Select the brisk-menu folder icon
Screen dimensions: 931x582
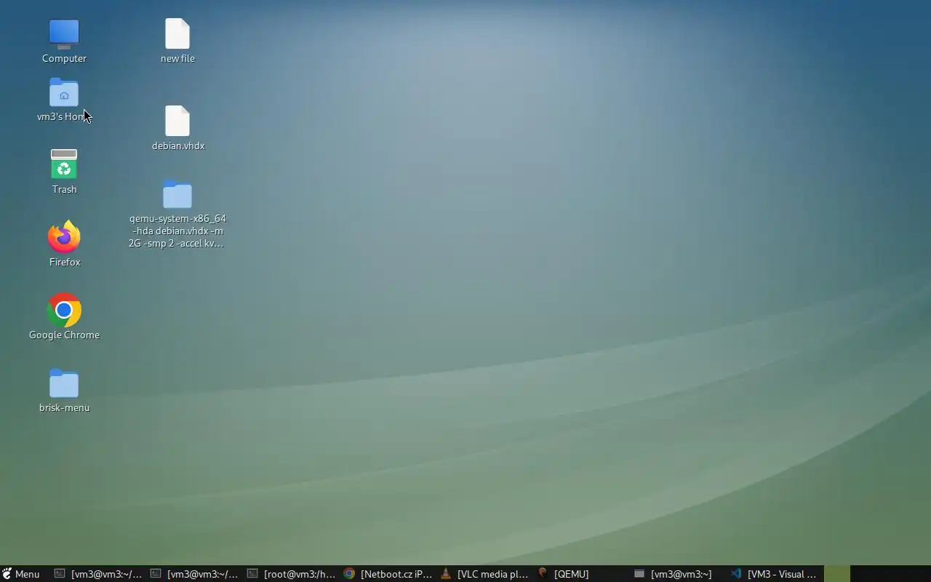64,383
